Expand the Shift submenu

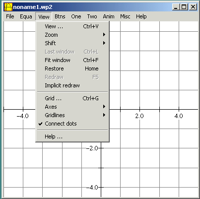pos(72,43)
